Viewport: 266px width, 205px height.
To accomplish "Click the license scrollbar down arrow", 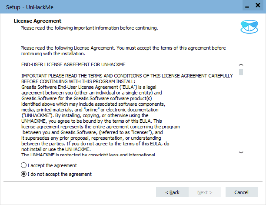I will point(241,152).
